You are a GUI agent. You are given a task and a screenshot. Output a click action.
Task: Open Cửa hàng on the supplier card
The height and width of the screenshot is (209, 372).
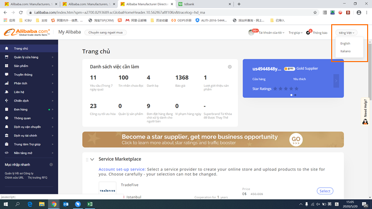(259, 79)
